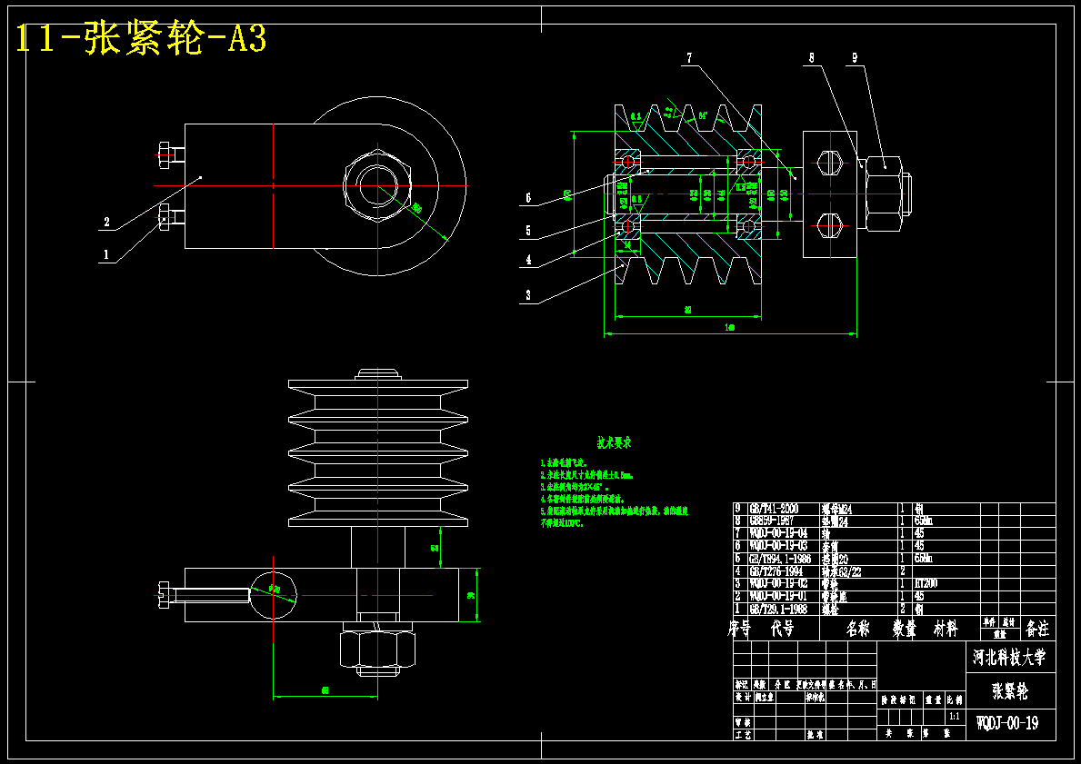The height and width of the screenshot is (764, 1081).
Task: Select the hex nut in the front view
Action: (x=377, y=187)
